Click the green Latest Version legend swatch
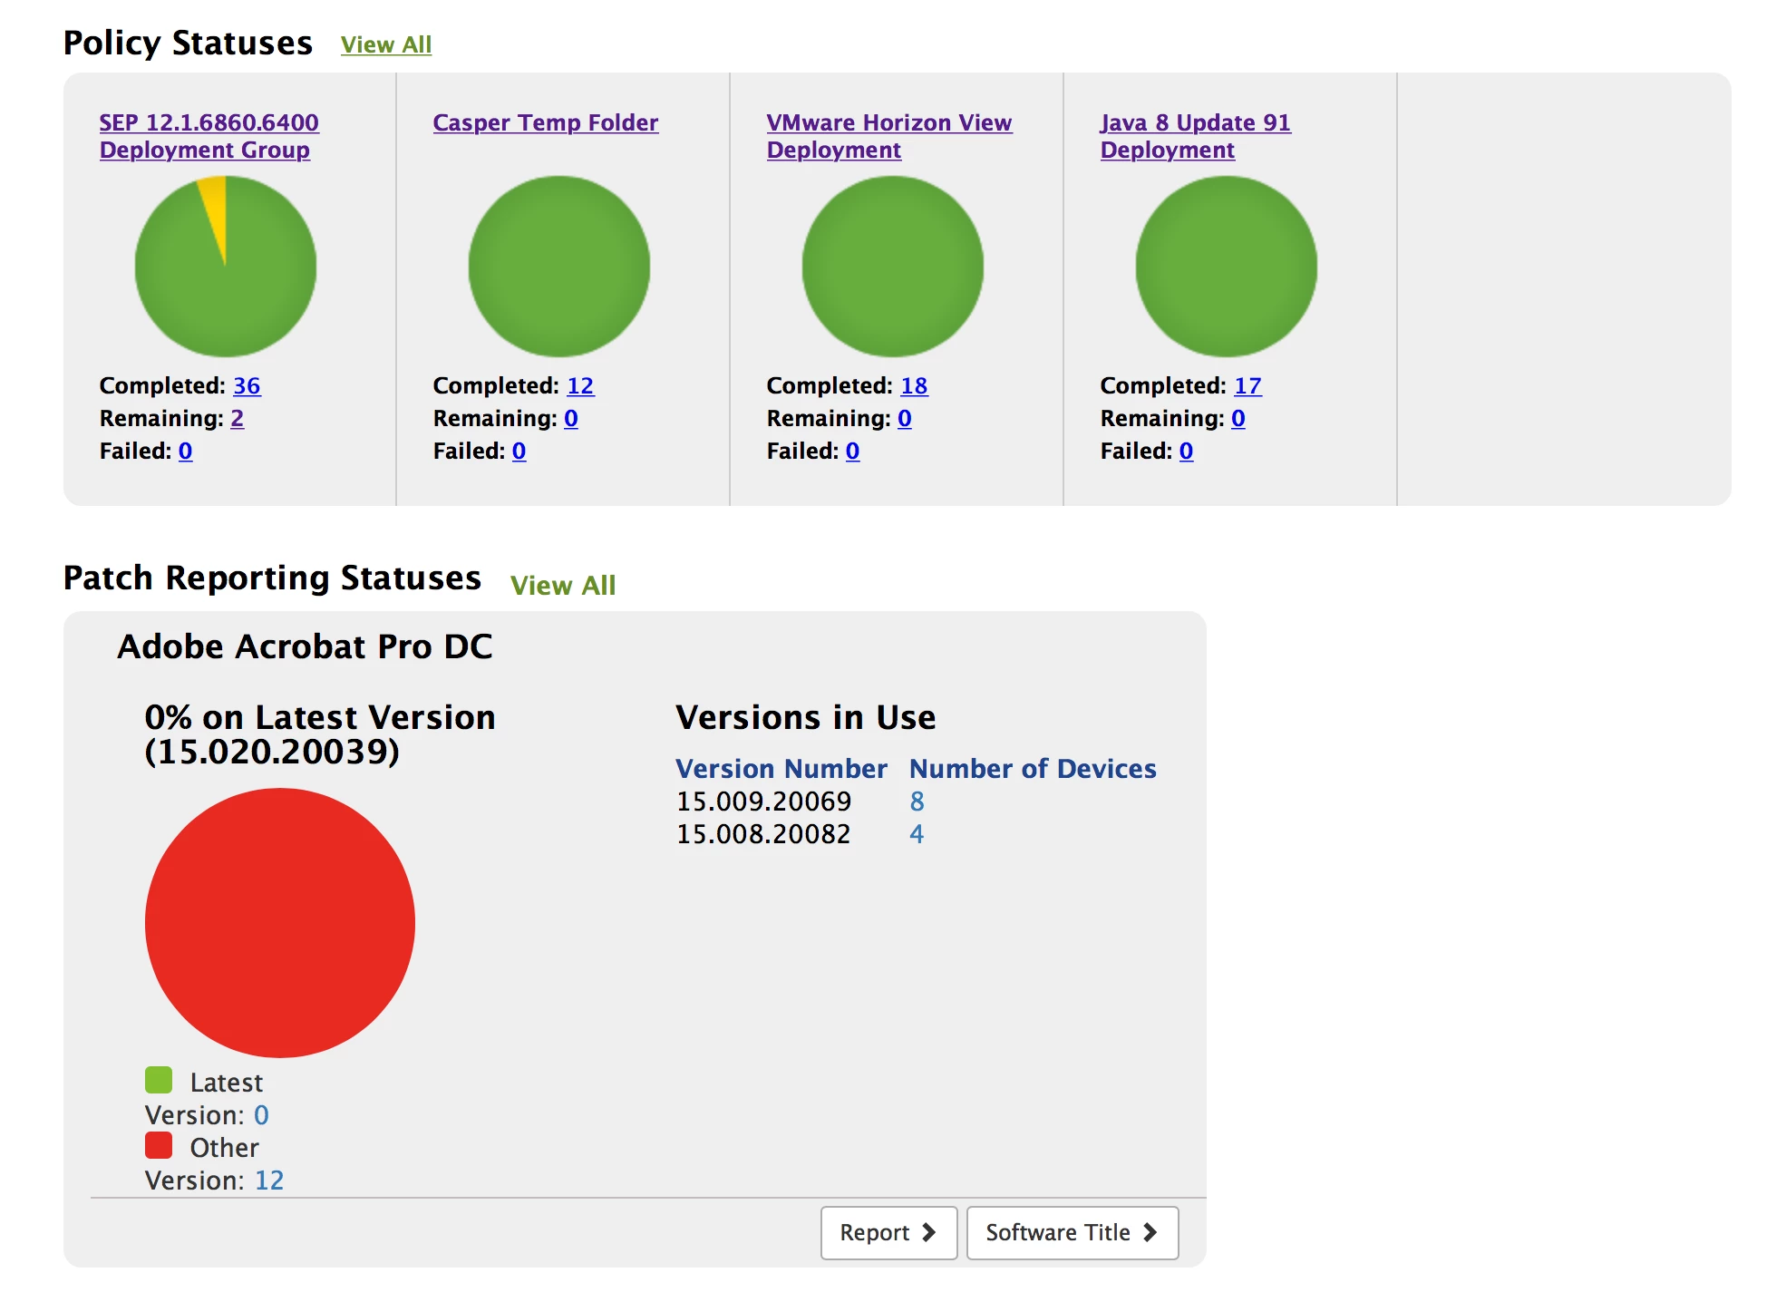 159,1080
